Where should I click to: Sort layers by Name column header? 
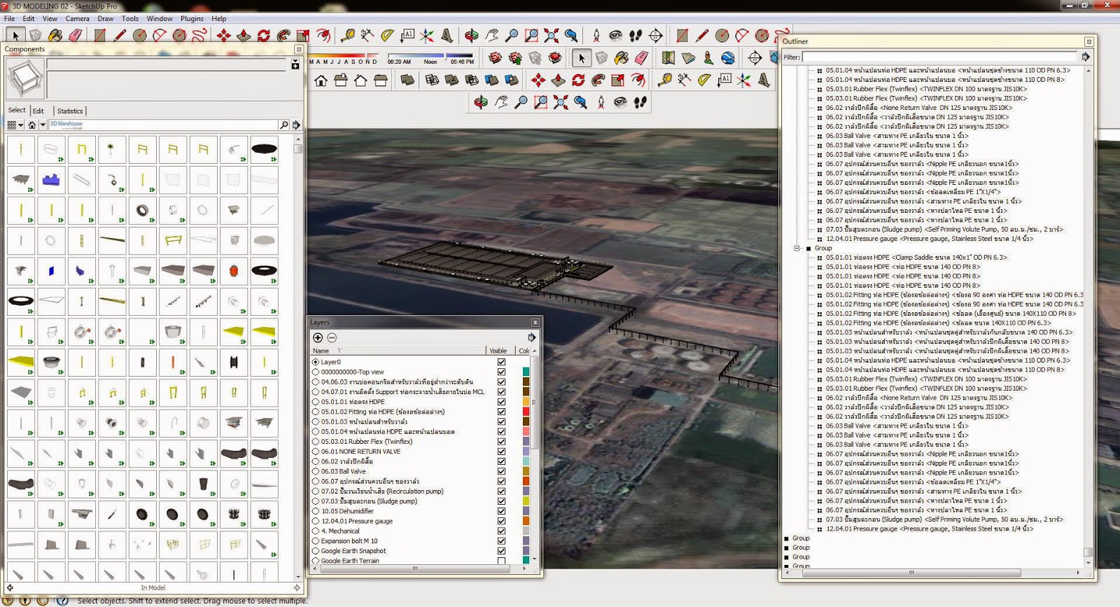click(x=398, y=350)
